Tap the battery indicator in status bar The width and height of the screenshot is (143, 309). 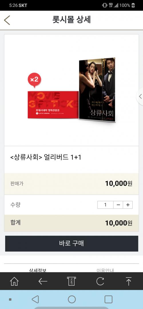click(x=133, y=5)
